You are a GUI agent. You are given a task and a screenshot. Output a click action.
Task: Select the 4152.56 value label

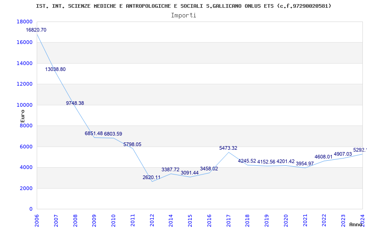click(x=266, y=162)
